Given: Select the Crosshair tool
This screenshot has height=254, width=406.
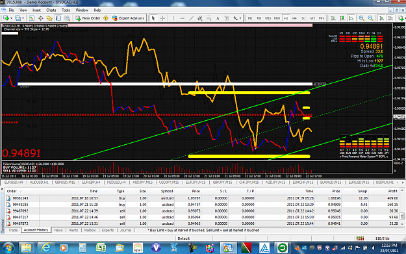Looking at the screenshot, I should [x=162, y=18].
